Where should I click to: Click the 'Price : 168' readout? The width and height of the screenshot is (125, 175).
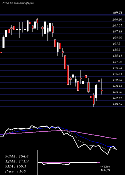pyautogui.click(x=15, y=171)
